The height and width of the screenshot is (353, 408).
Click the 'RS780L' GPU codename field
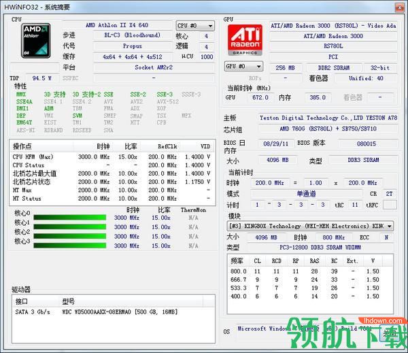click(333, 46)
